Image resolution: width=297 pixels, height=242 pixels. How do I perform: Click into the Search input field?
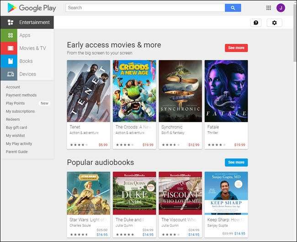click(x=145, y=8)
